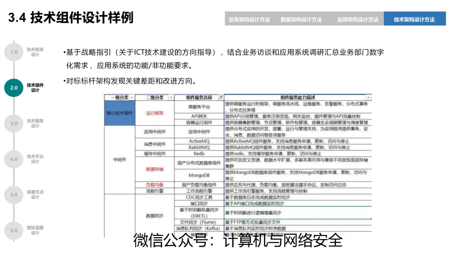Select the 整体蓝图设计 step label

click(x=35, y=231)
